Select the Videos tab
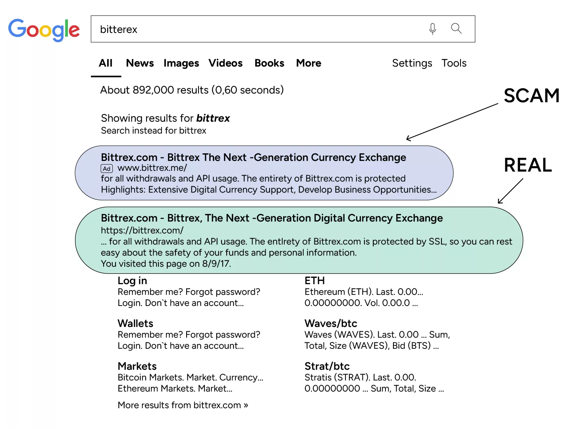582x428 pixels. (x=225, y=63)
